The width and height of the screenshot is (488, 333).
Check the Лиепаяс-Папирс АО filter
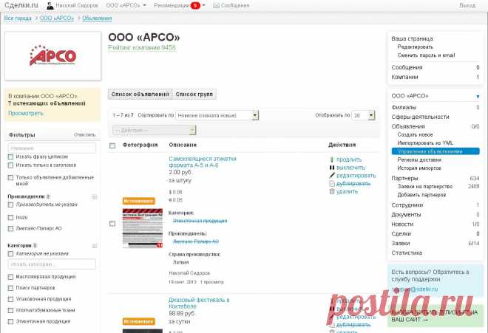coord(10,229)
